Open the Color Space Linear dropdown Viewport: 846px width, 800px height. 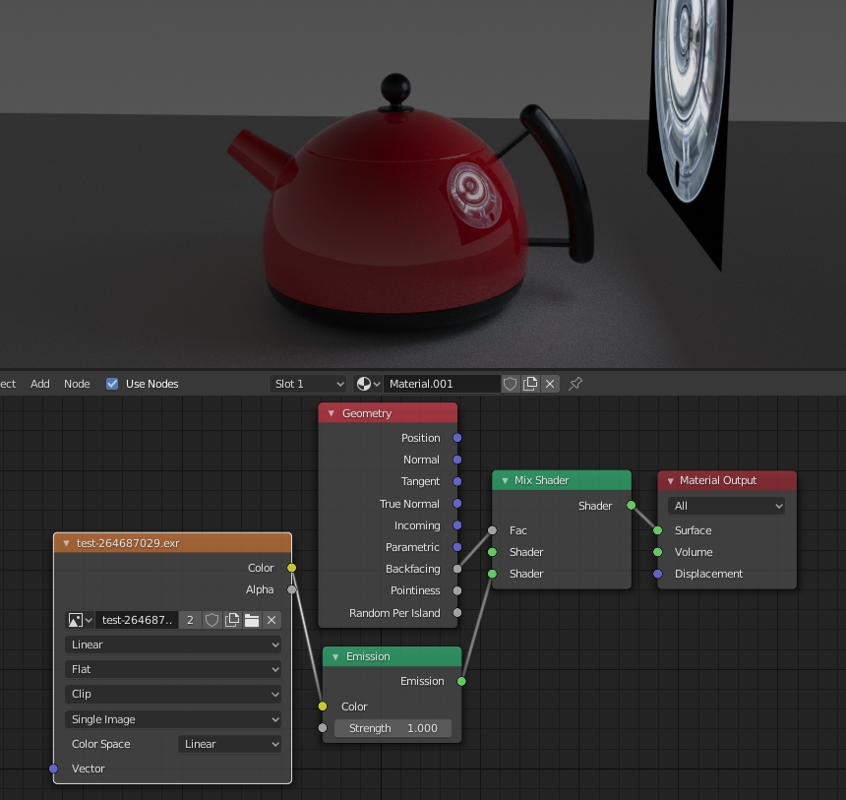pos(229,744)
